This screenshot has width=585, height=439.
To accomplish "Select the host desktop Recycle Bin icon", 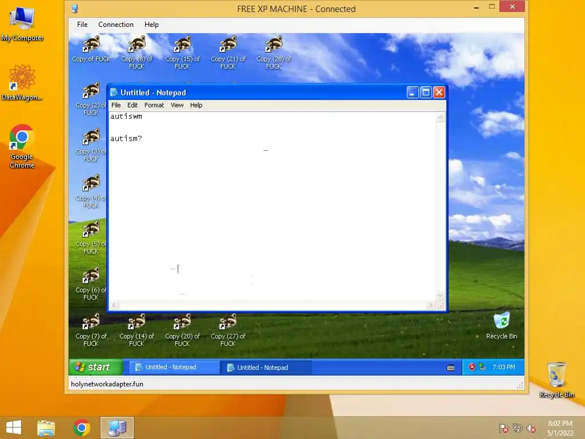I will pyautogui.click(x=556, y=380).
